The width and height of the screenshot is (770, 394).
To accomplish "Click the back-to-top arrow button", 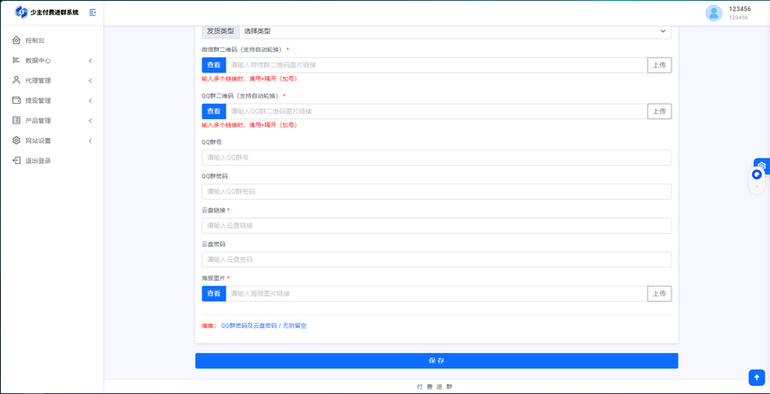I will pyautogui.click(x=757, y=377).
